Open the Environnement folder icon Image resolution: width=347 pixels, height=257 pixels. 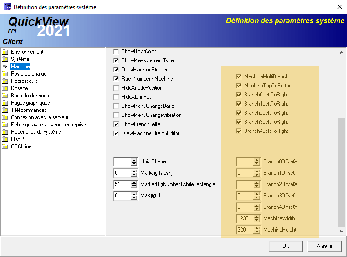tap(5, 52)
